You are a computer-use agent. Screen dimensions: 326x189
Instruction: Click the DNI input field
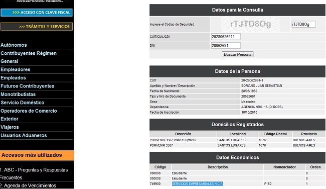(226, 45)
